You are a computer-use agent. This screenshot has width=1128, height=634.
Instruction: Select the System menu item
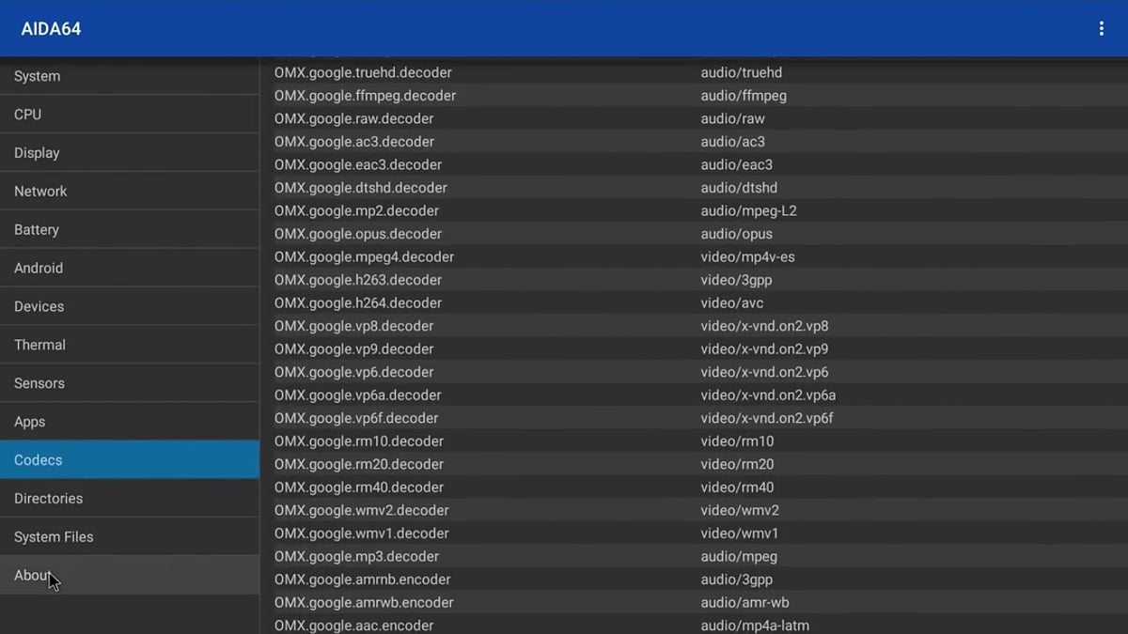coord(130,76)
